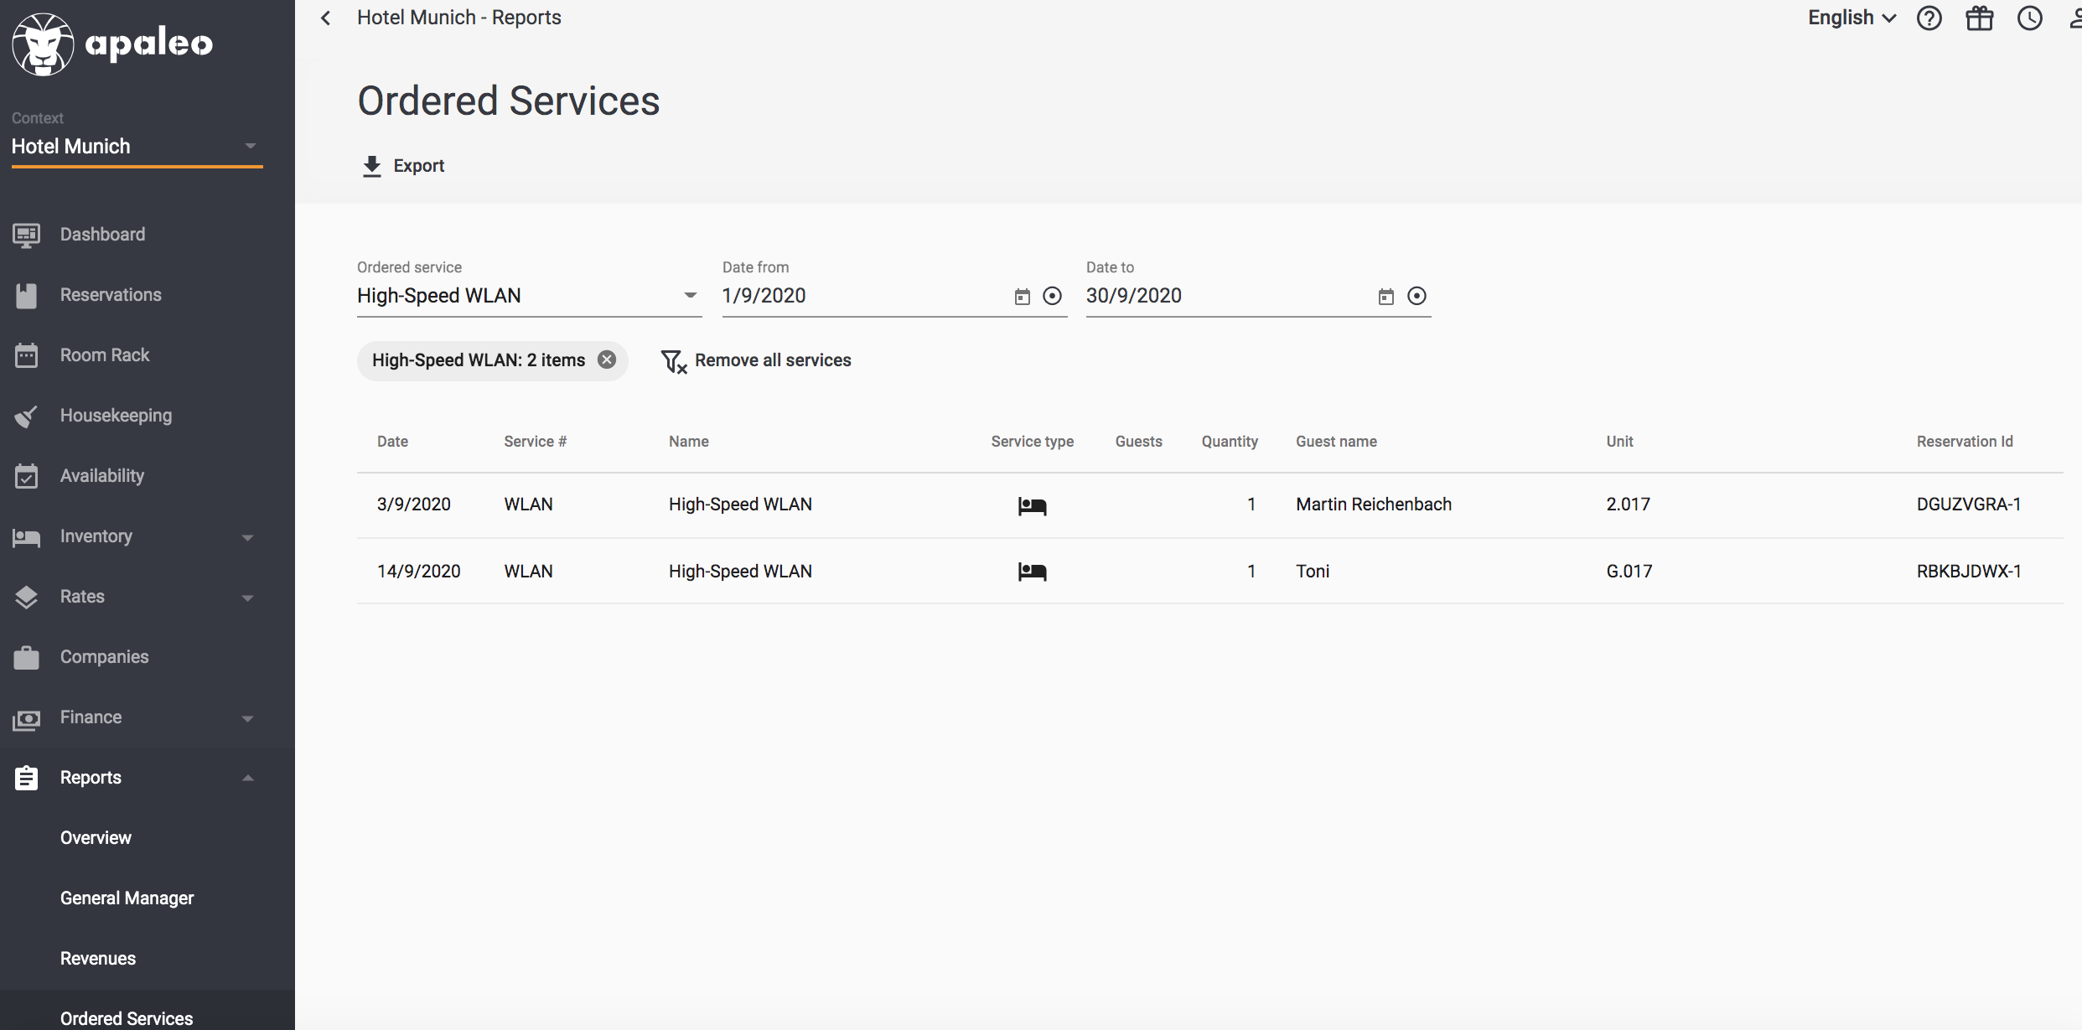Click the remove-filter funnel icon
The width and height of the screenshot is (2082, 1030).
point(674,361)
